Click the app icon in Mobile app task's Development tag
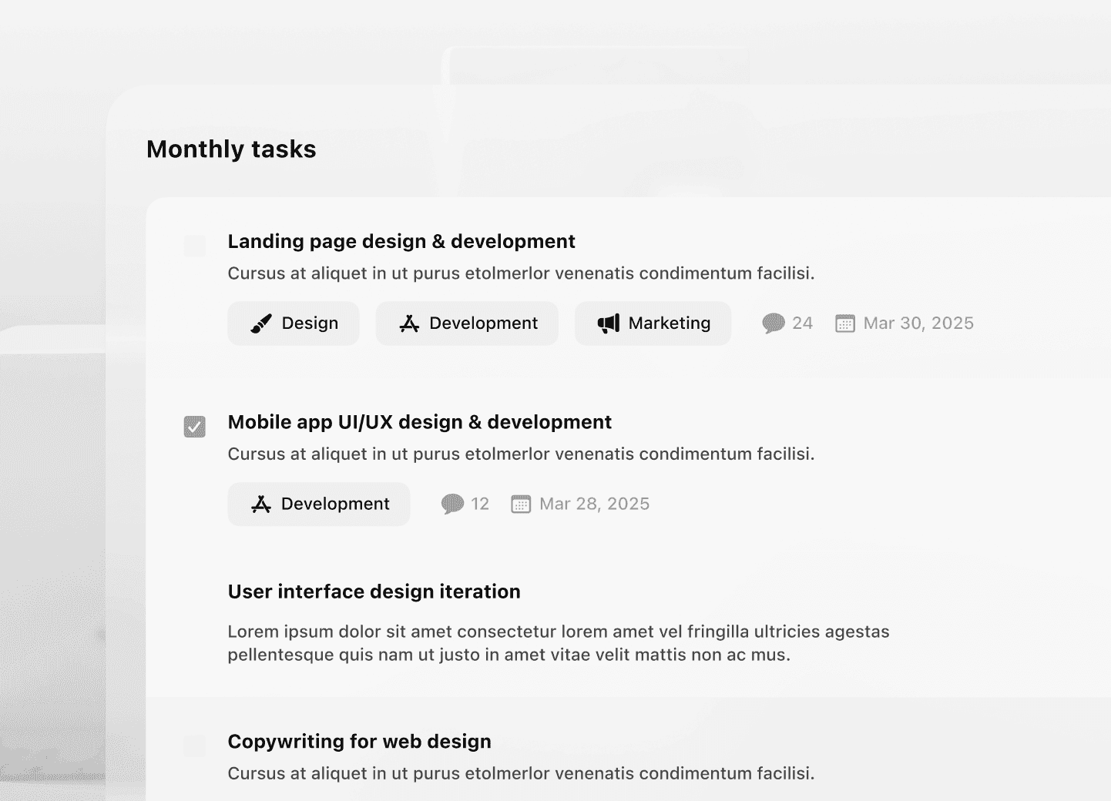The image size is (1111, 801). tap(261, 504)
